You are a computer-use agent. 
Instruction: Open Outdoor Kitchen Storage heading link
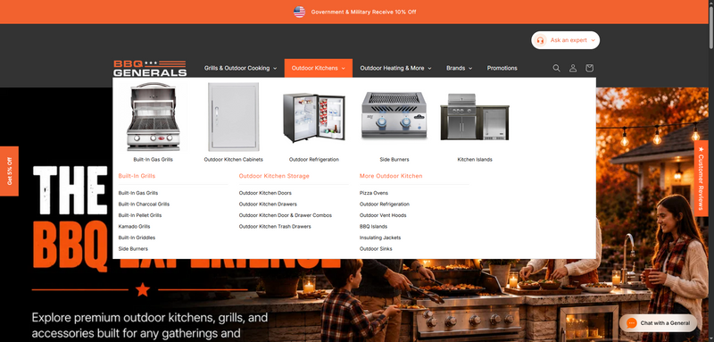[274, 176]
